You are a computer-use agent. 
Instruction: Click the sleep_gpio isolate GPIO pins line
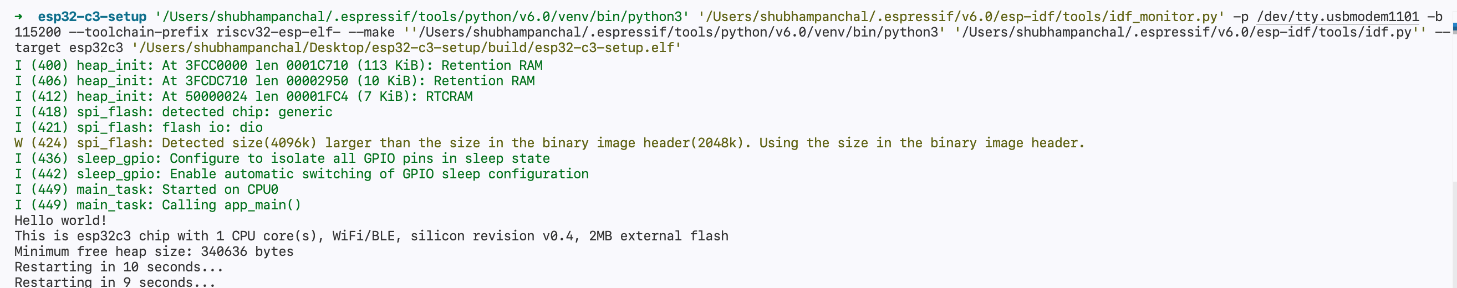(x=282, y=159)
